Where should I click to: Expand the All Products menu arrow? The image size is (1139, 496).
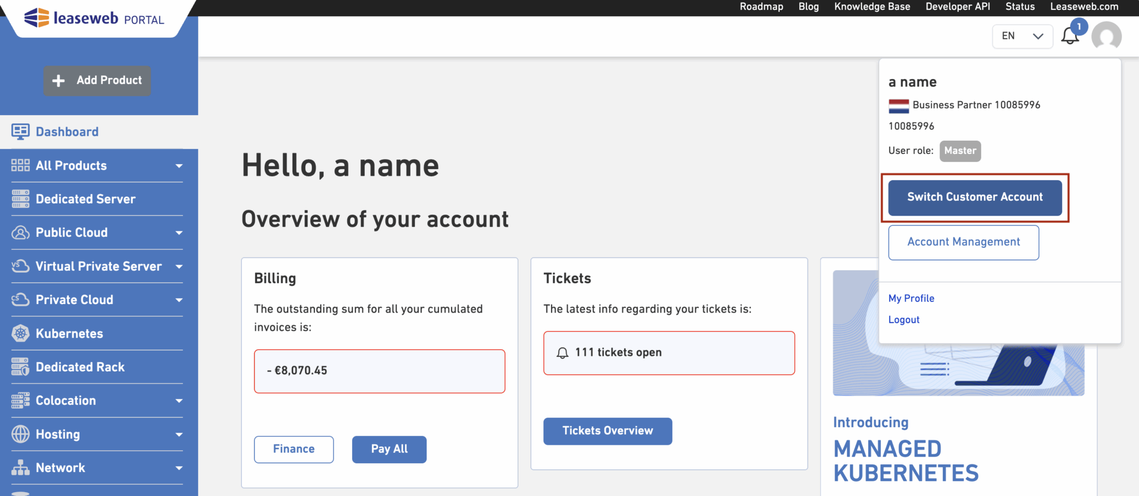tap(179, 166)
